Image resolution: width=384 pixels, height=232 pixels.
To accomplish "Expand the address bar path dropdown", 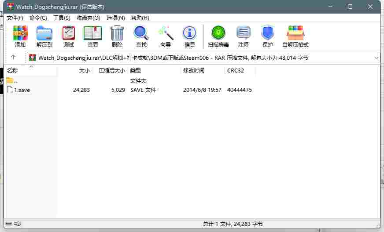I will click(x=377, y=58).
